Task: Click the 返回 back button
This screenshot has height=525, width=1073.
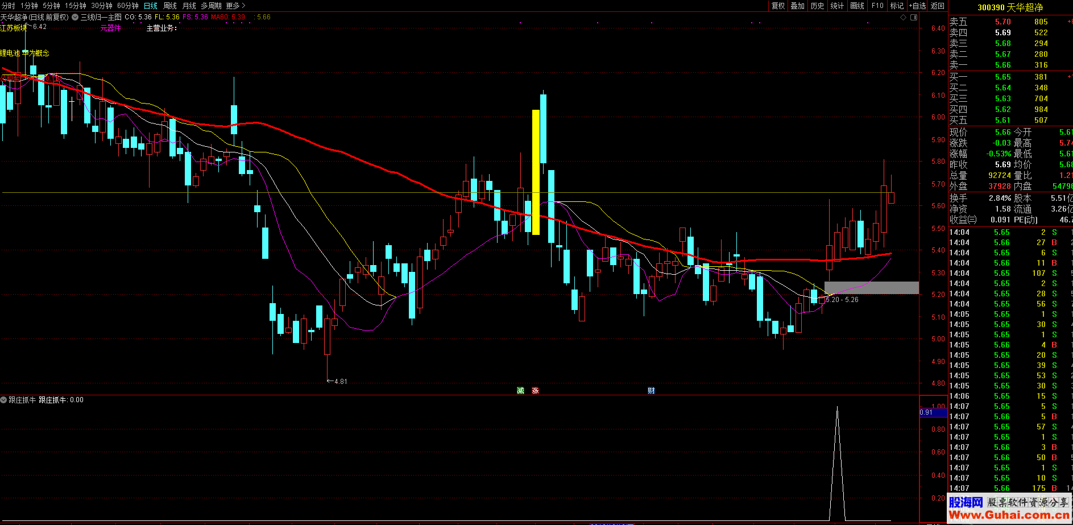Action: (x=937, y=6)
